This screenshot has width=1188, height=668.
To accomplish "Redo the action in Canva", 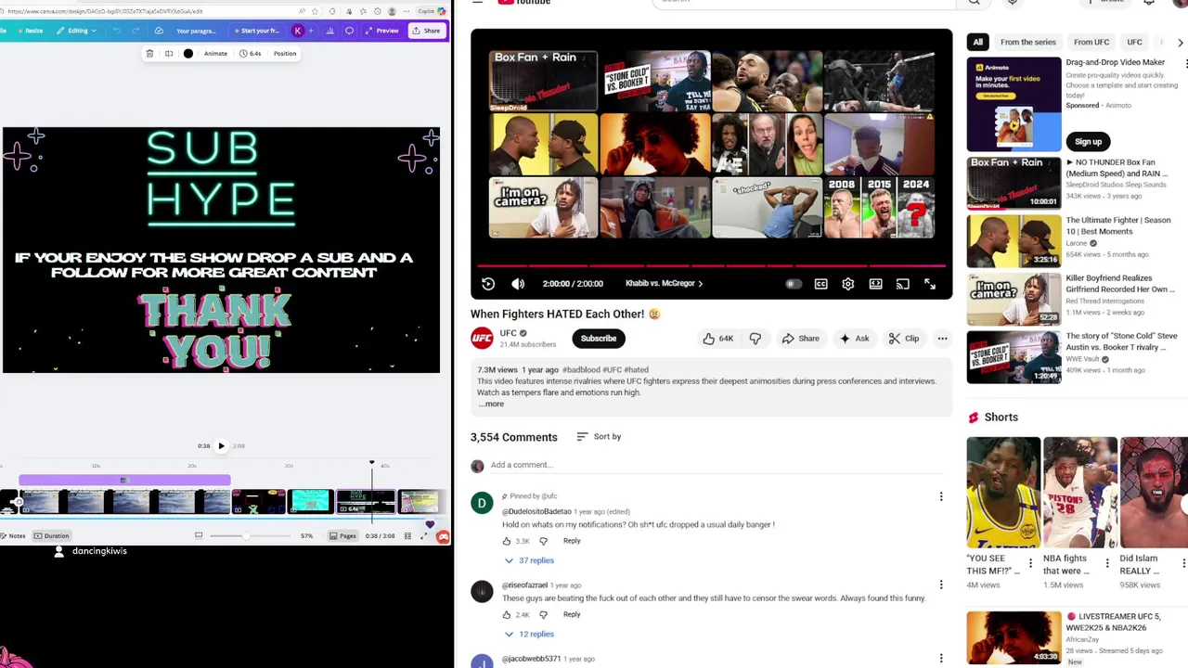I will 136,31.
